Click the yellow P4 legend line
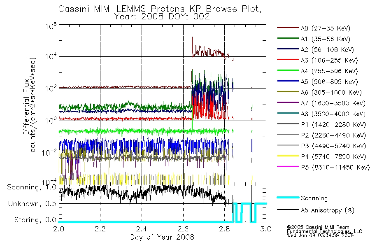The image size is (391, 247). 288,156
